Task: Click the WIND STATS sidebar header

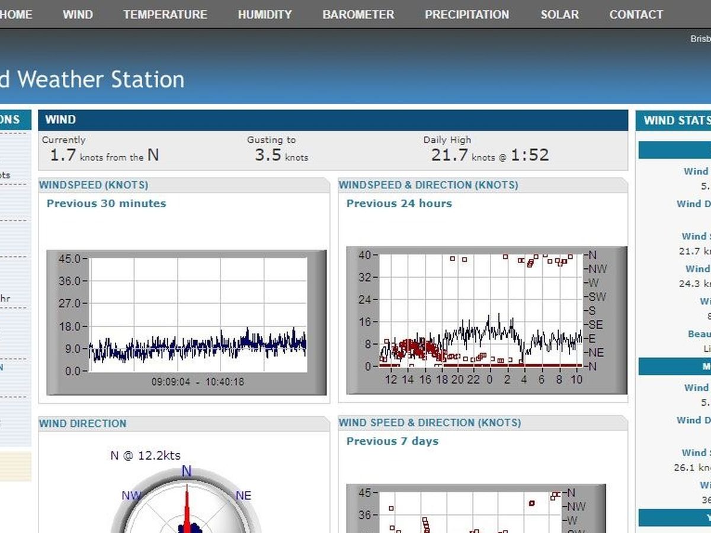Action: click(x=675, y=120)
